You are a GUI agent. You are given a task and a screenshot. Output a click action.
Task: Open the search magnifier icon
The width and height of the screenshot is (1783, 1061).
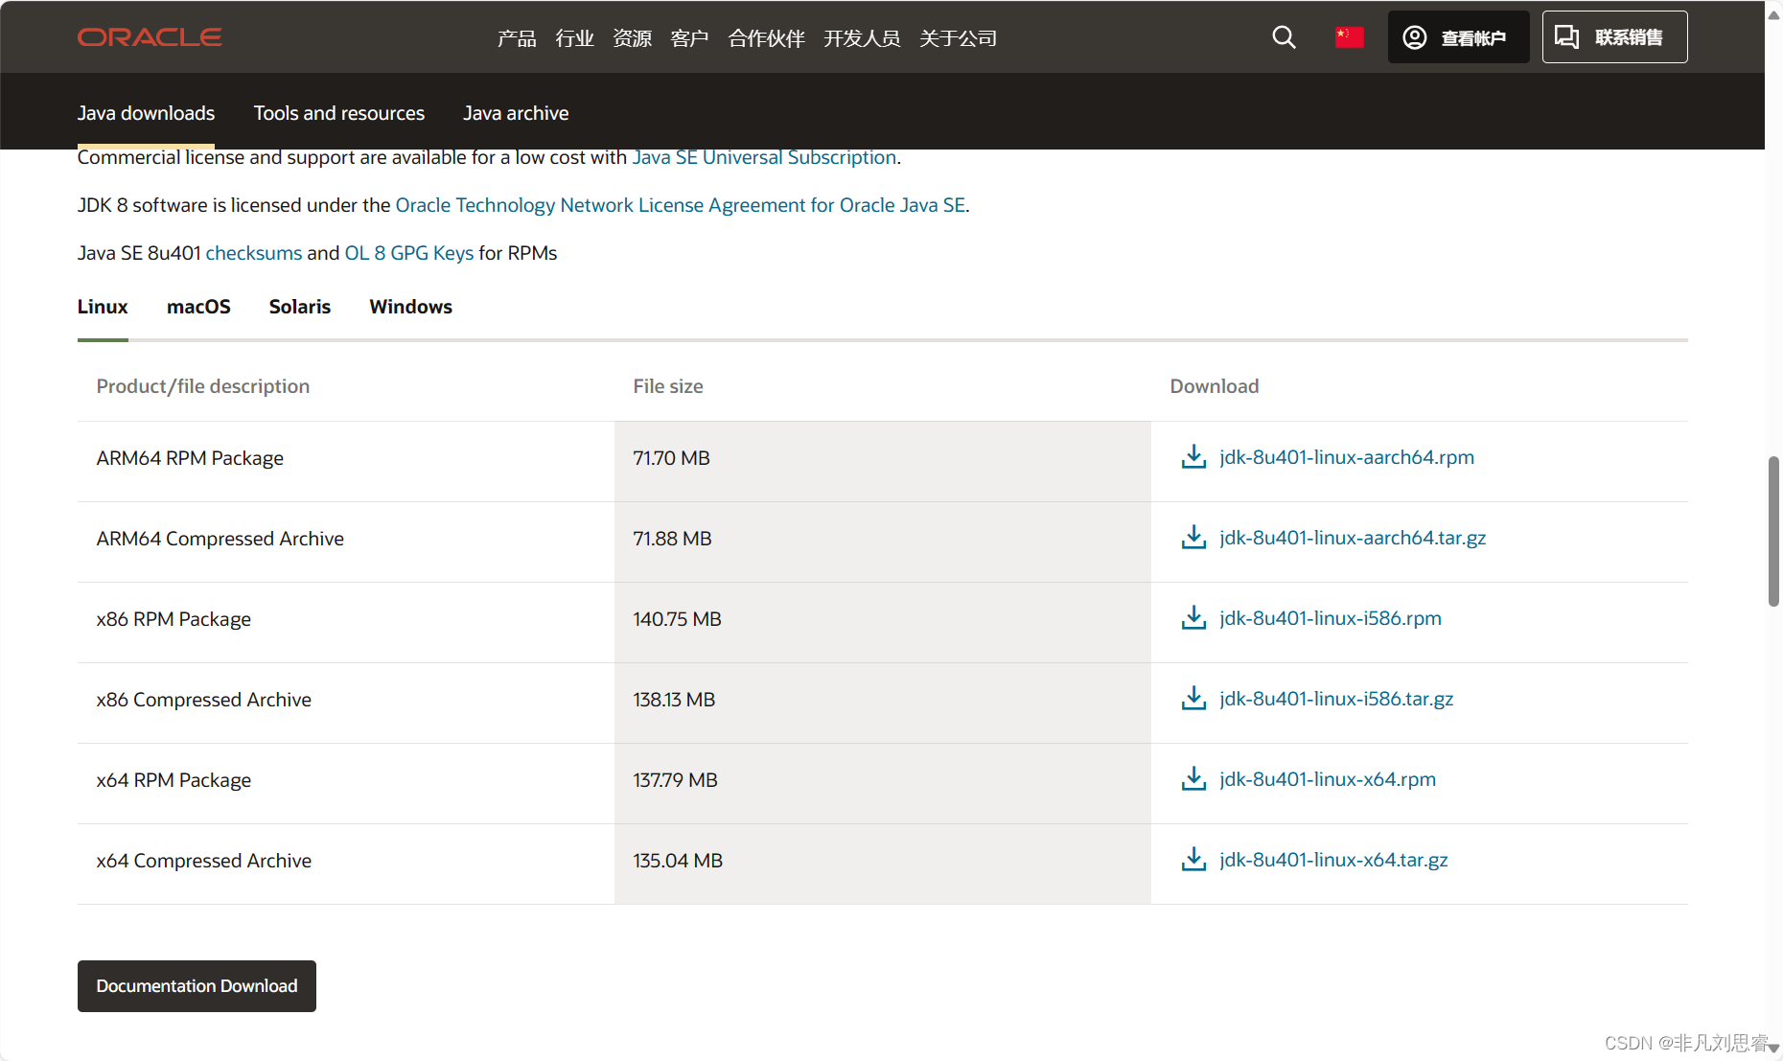[1284, 37]
